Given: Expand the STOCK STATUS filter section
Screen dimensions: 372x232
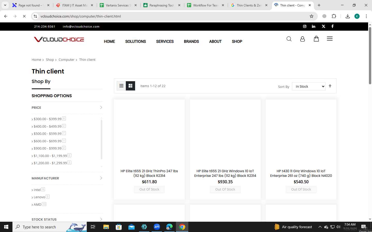Looking at the screenshot, I should coord(67,219).
